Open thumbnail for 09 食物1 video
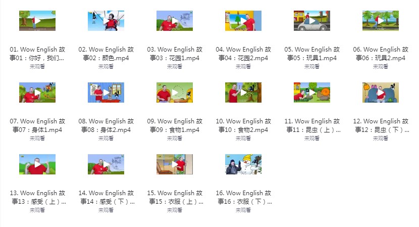 (175, 93)
